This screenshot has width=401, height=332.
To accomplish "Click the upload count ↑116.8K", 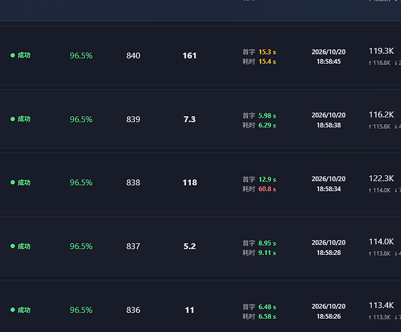I will pyautogui.click(x=380, y=63).
